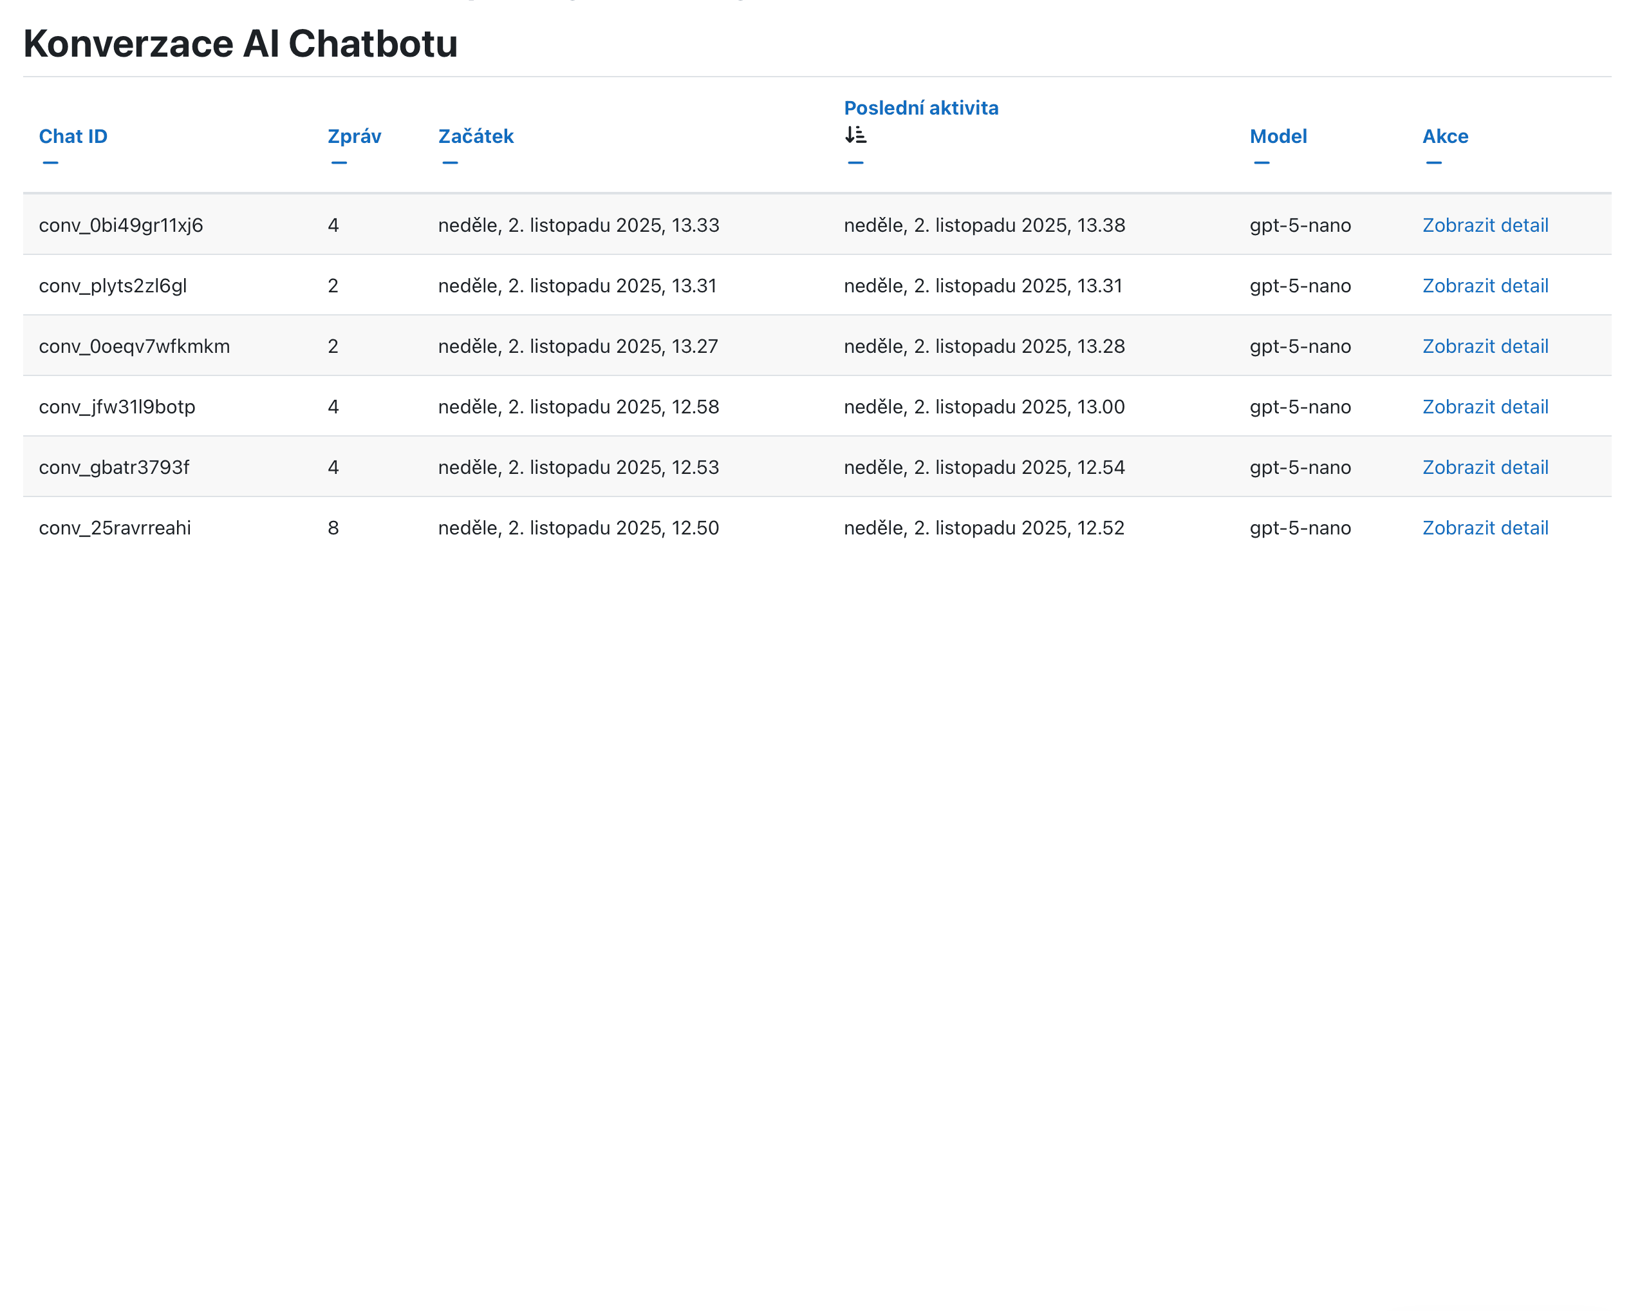Screen dimensions: 1640x1311
Task: Sort by Začátek column header
Action: 476,137
